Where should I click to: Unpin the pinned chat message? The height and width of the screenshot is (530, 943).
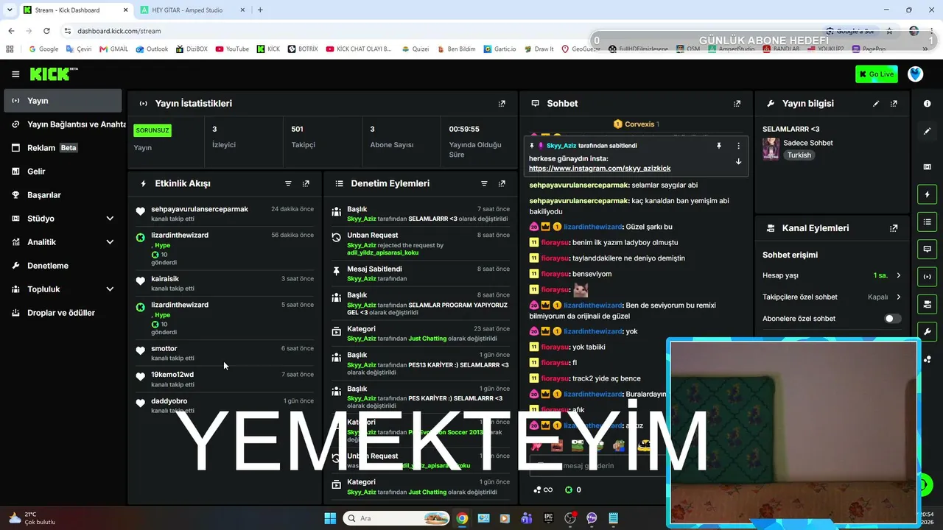click(719, 146)
